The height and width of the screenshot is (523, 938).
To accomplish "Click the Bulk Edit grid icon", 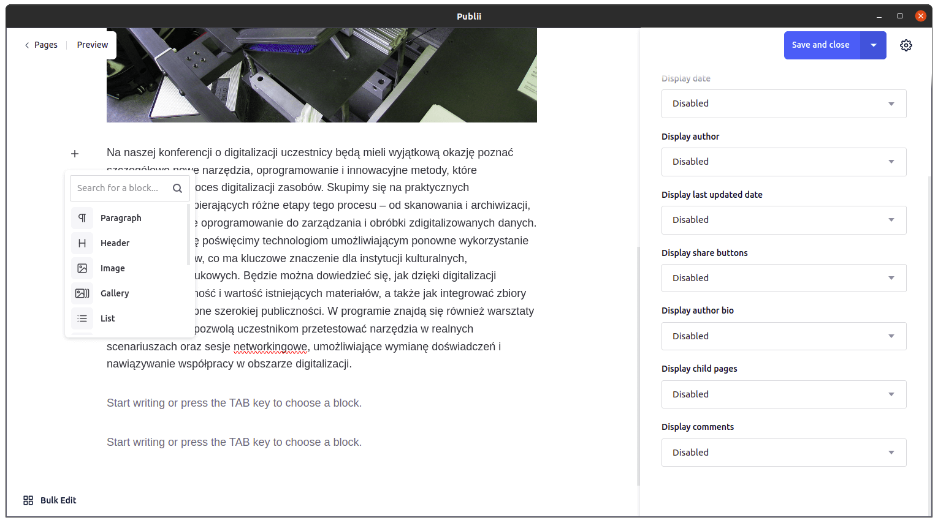I will [x=28, y=500].
